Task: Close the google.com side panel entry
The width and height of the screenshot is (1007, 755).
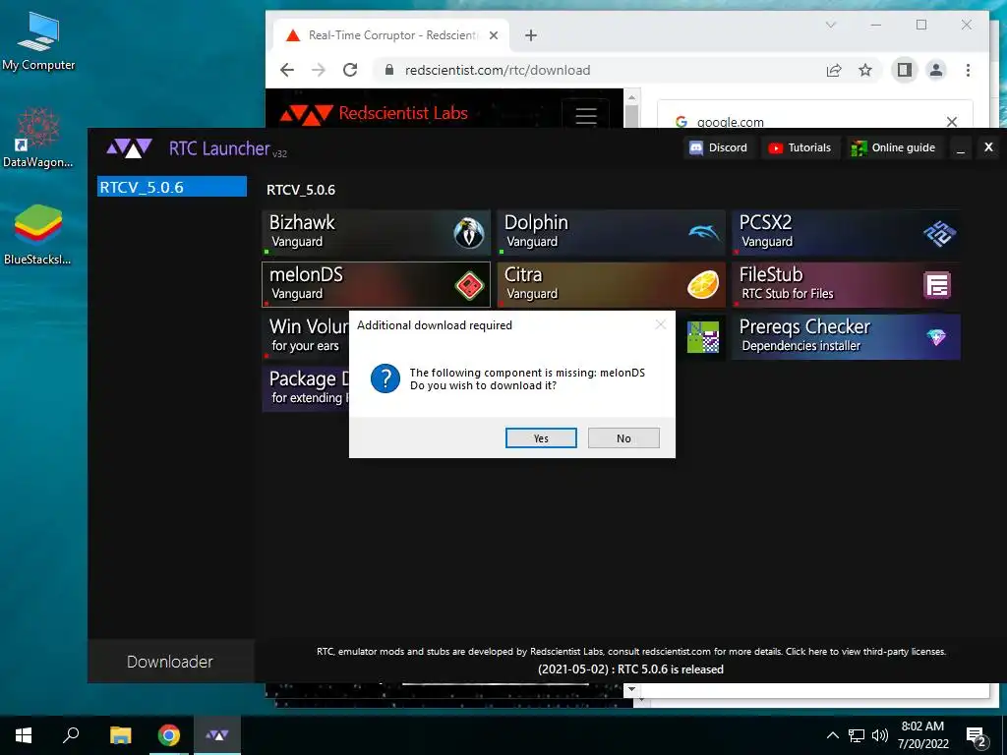Action: click(x=952, y=121)
